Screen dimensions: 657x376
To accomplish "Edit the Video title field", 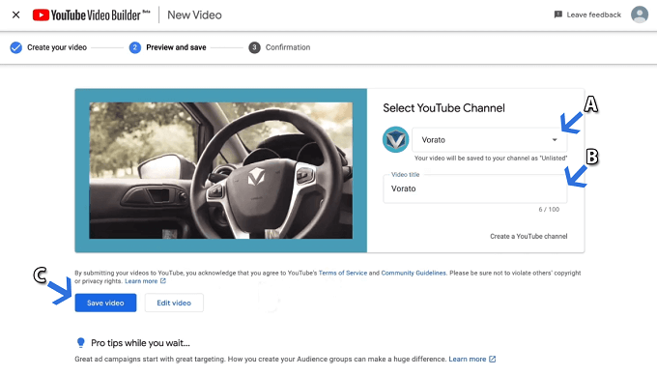I will click(475, 188).
